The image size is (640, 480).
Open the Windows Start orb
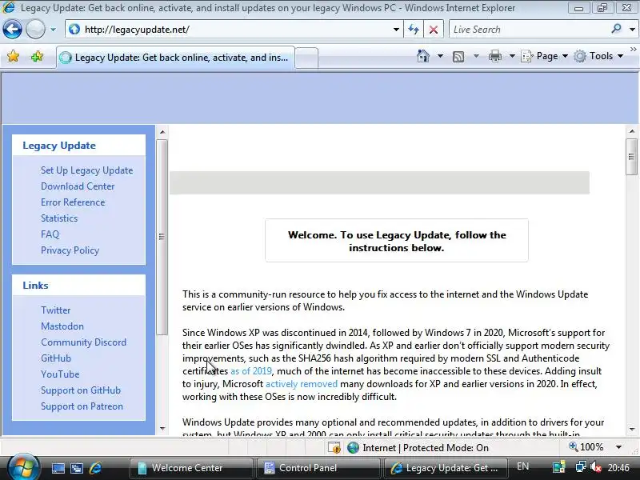pos(22,467)
